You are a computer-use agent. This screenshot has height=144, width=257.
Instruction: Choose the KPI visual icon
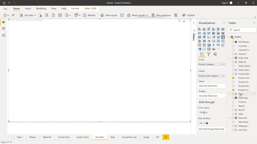[x=223, y=41]
